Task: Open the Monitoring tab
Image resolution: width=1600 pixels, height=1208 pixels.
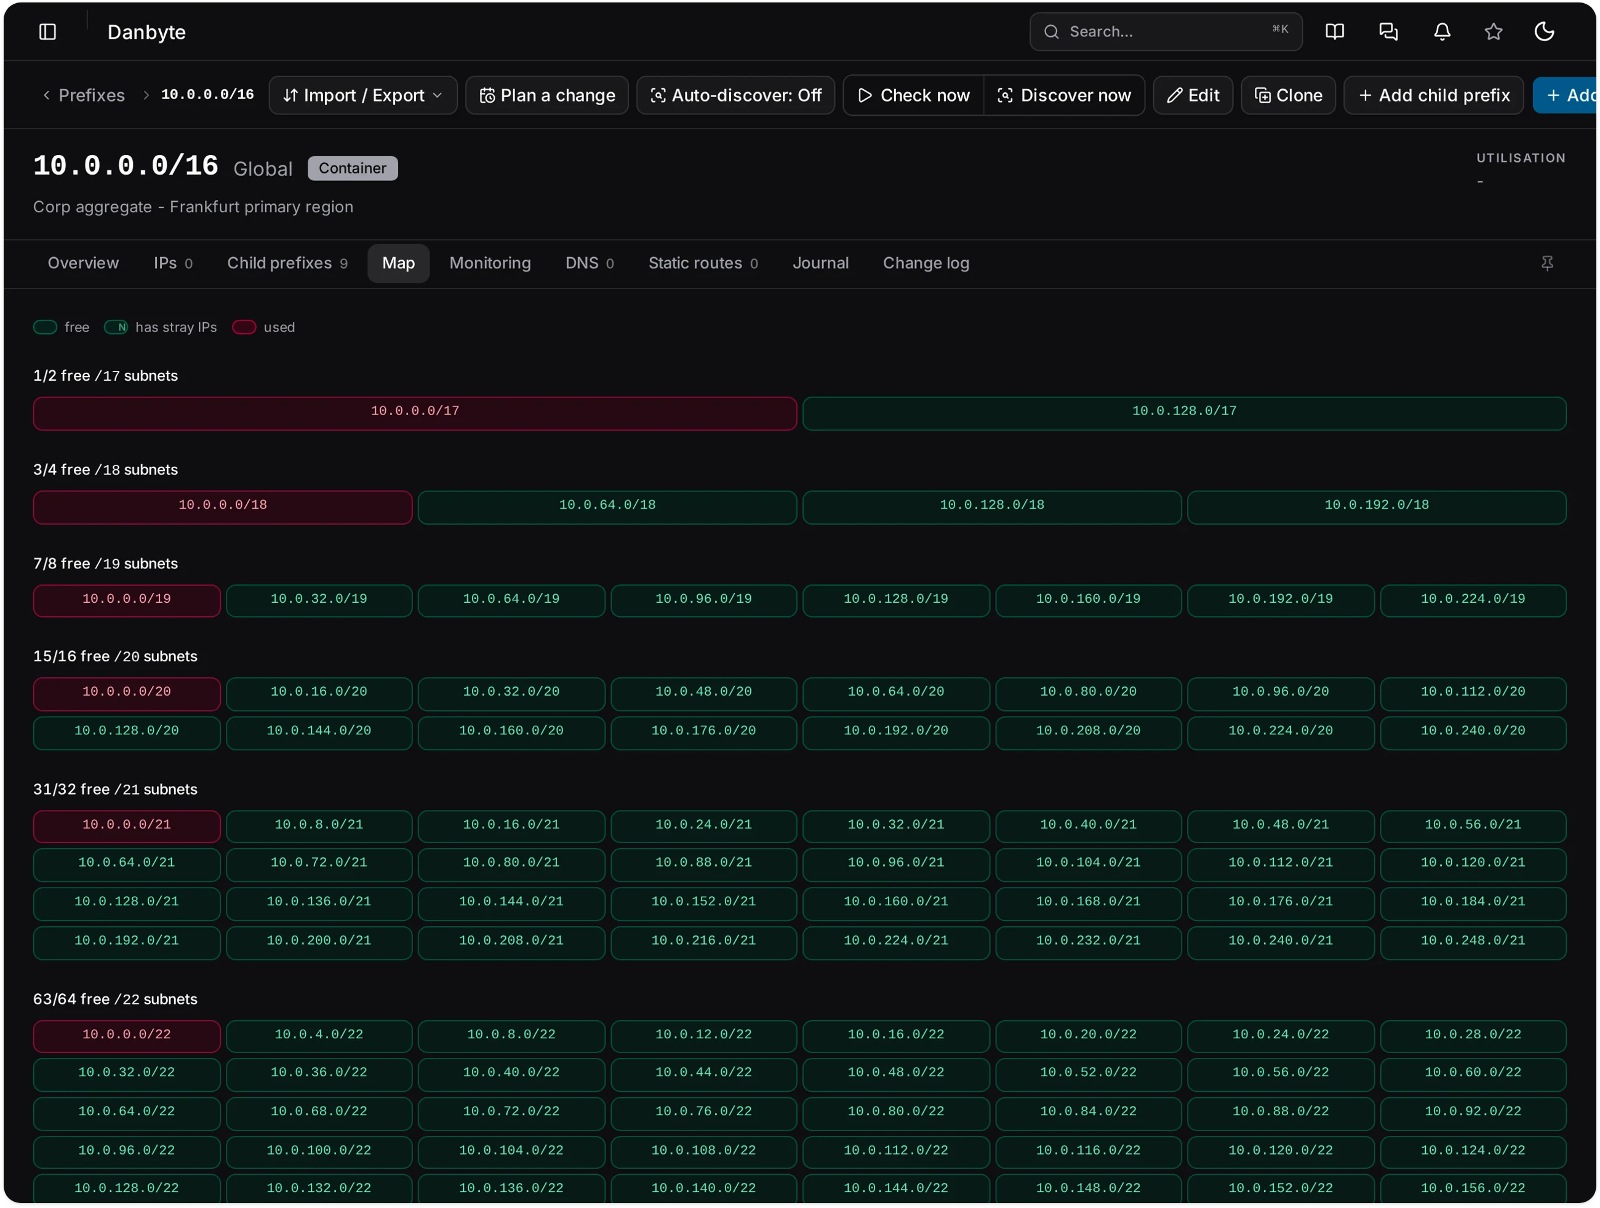Action: click(490, 263)
